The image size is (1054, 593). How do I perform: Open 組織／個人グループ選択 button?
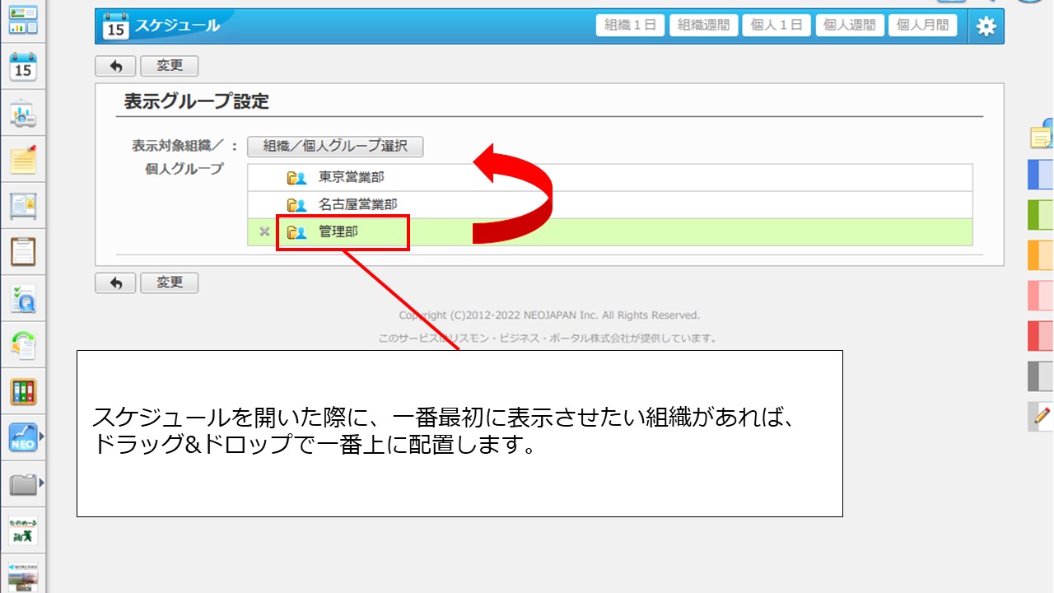335,147
